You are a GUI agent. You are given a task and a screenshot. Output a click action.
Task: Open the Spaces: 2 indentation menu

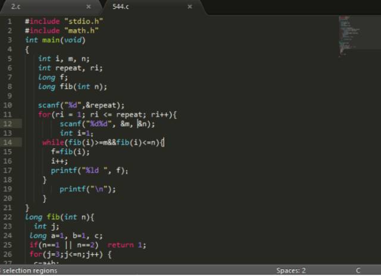coord(291,271)
